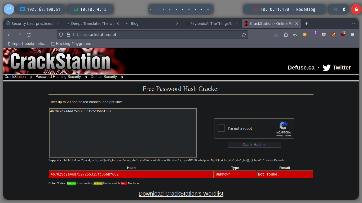The image size is (362, 203).
Task: Toggle the muted volume icon in the top bar
Action: tap(335, 9)
